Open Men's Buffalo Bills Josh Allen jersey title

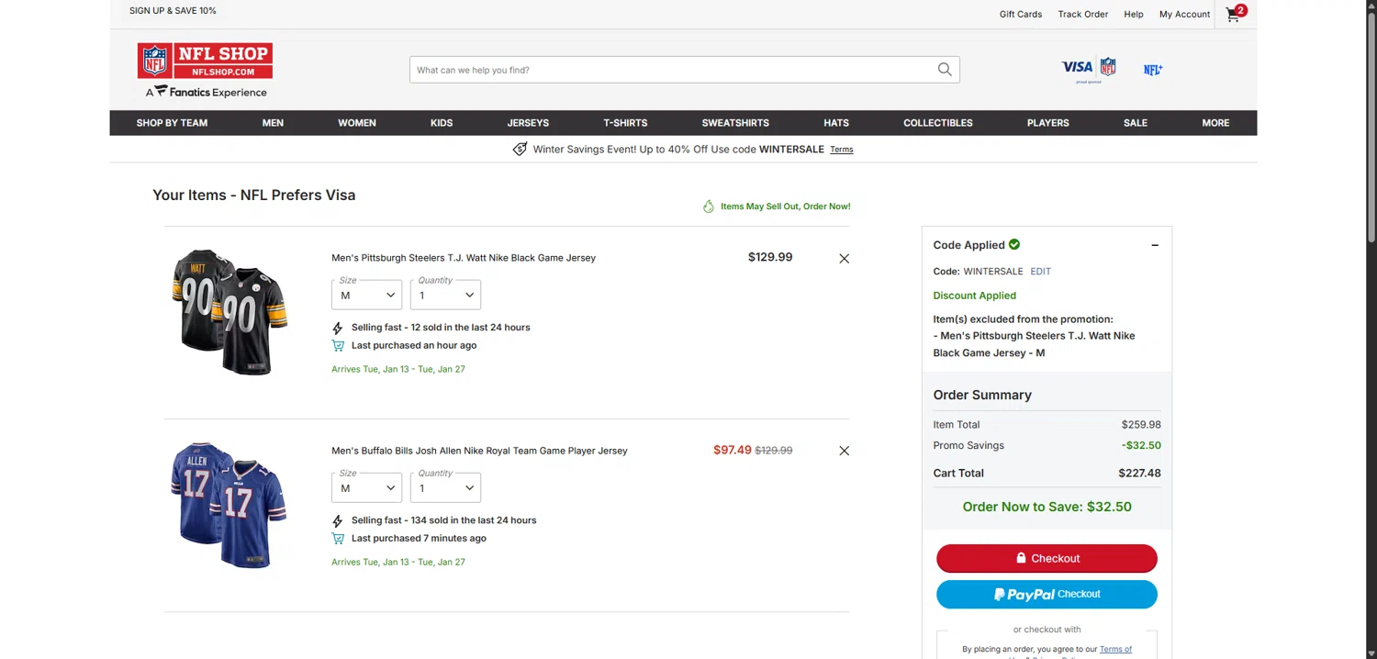click(x=479, y=451)
